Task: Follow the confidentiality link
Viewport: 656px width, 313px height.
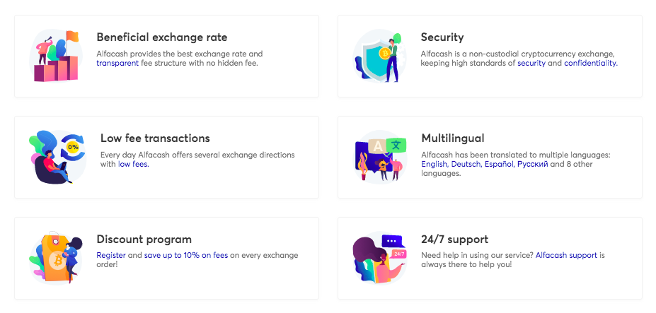Action: [591, 64]
